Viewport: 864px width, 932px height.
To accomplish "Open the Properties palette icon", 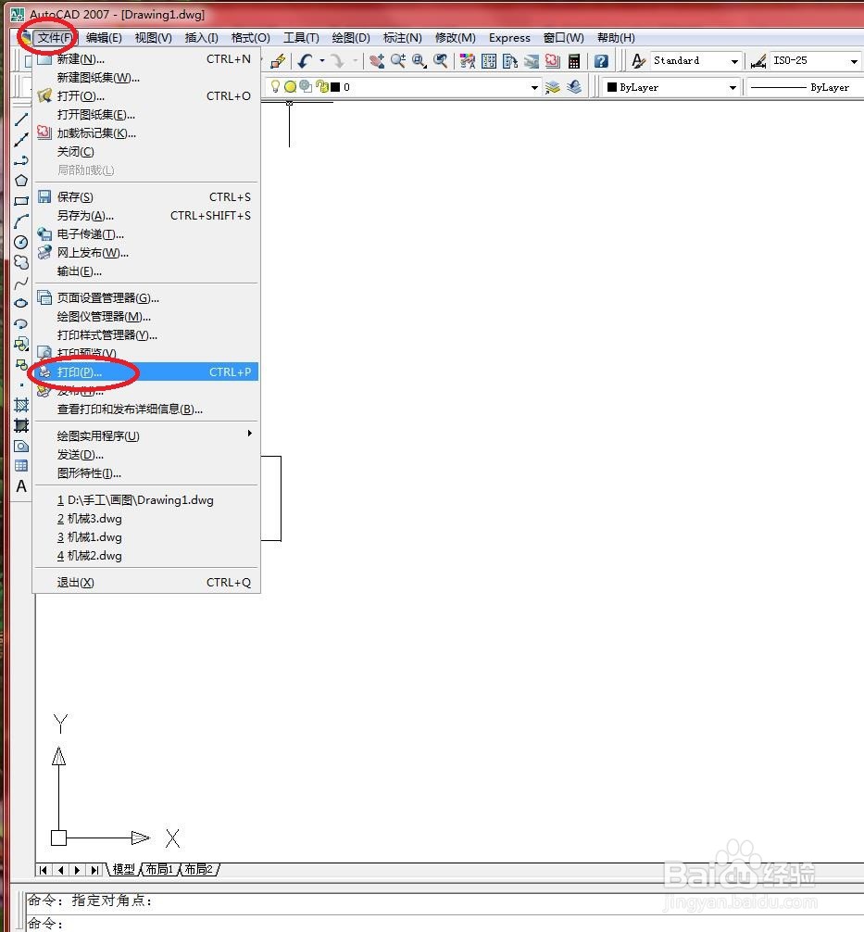I will (x=468, y=60).
